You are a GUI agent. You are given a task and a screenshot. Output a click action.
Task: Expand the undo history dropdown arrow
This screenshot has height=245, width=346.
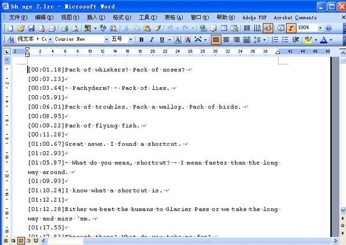[x=178, y=28]
